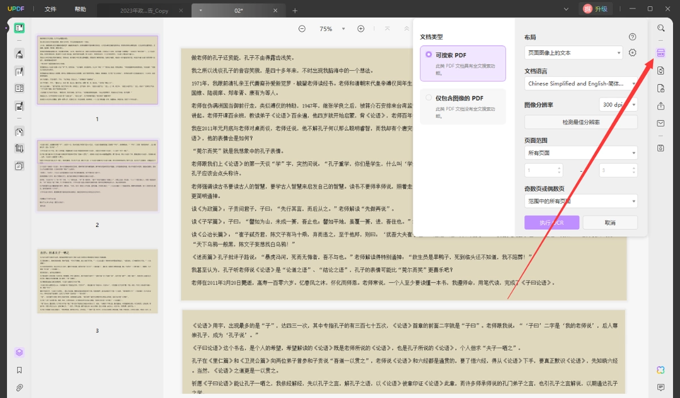The width and height of the screenshot is (680, 398).
Task: Click the search magnifier icon
Action: pos(661,28)
